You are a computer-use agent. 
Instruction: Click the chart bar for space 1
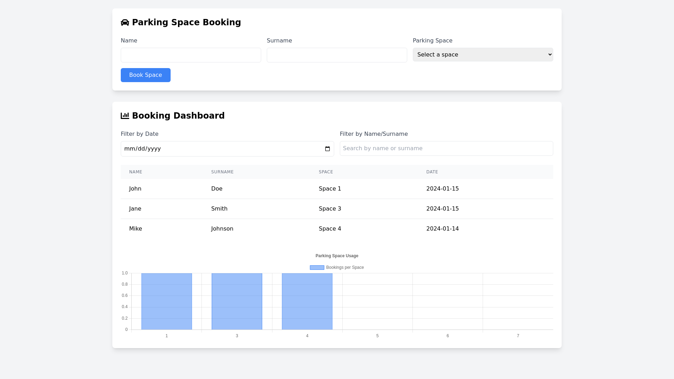pyautogui.click(x=166, y=301)
